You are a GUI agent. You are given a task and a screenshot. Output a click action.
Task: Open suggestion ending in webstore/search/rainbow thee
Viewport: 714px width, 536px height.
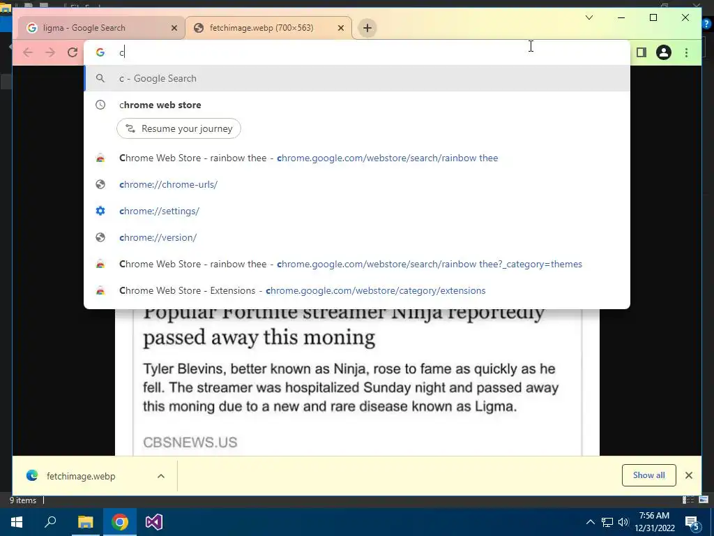[x=357, y=158]
